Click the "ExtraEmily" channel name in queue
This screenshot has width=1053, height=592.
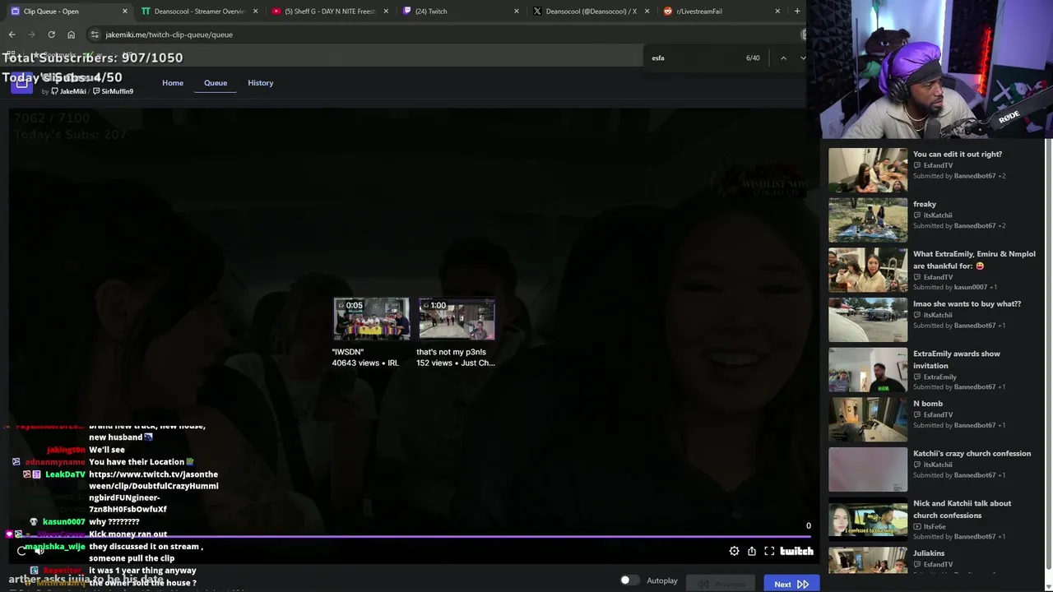(x=939, y=377)
